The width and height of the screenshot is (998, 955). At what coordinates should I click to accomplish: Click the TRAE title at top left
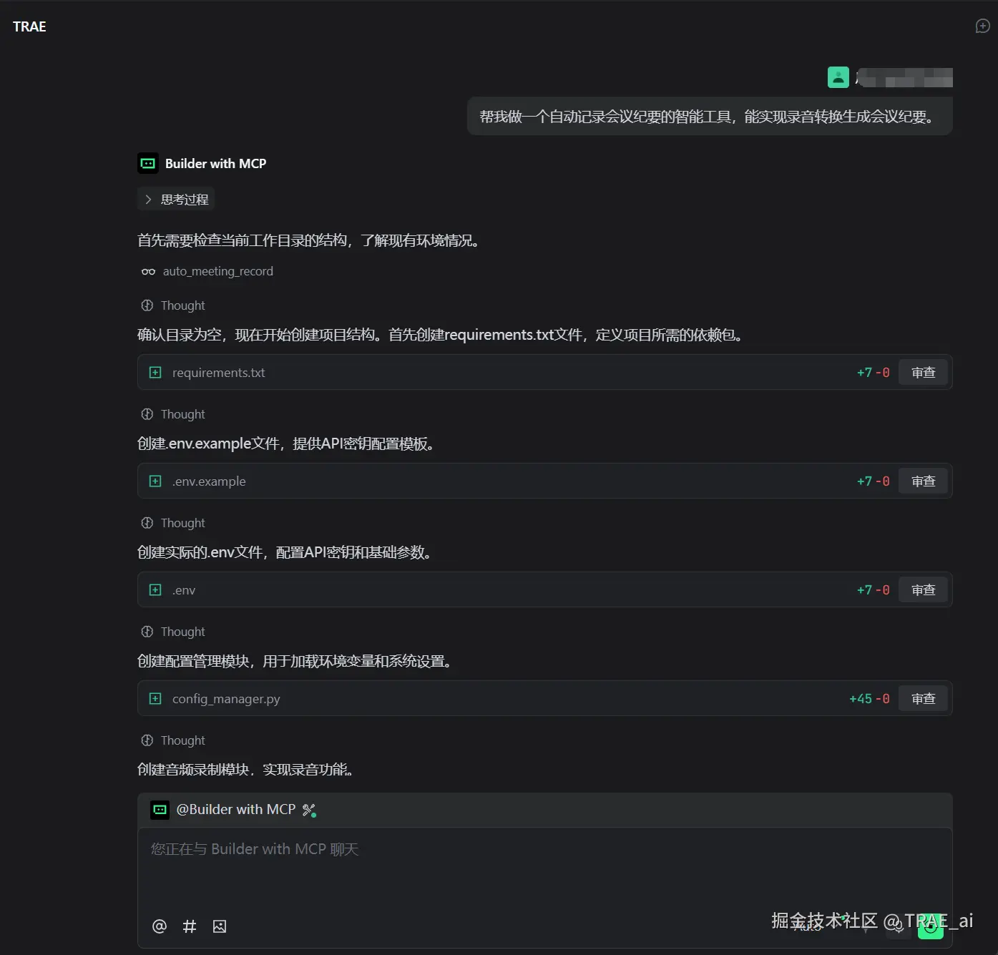point(29,26)
